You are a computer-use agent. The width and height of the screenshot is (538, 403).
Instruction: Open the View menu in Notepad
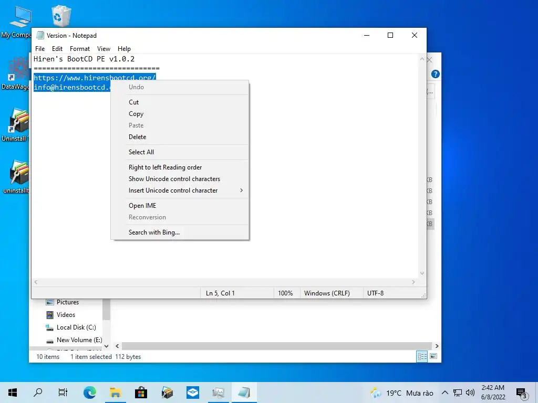click(x=104, y=49)
